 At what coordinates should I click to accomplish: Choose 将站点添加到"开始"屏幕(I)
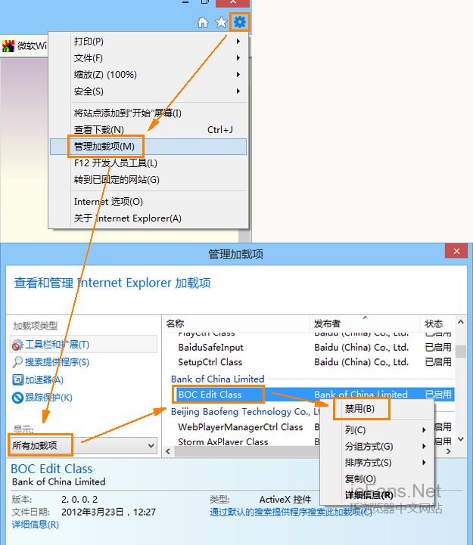point(148,113)
